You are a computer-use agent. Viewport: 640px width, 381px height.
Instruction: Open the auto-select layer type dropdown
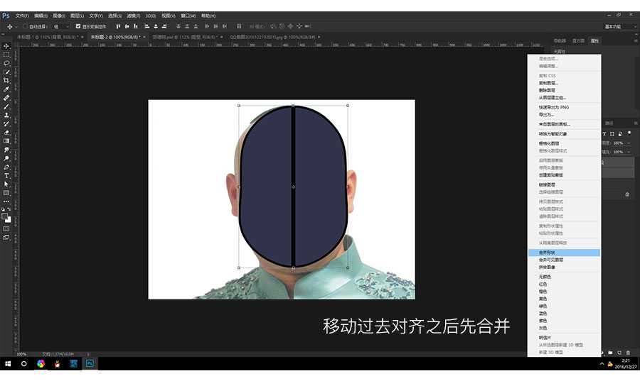tap(61, 26)
